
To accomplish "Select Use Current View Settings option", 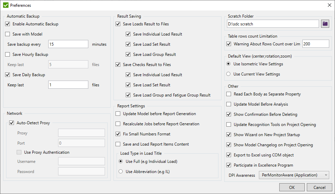I will pyautogui.click(x=229, y=74).
